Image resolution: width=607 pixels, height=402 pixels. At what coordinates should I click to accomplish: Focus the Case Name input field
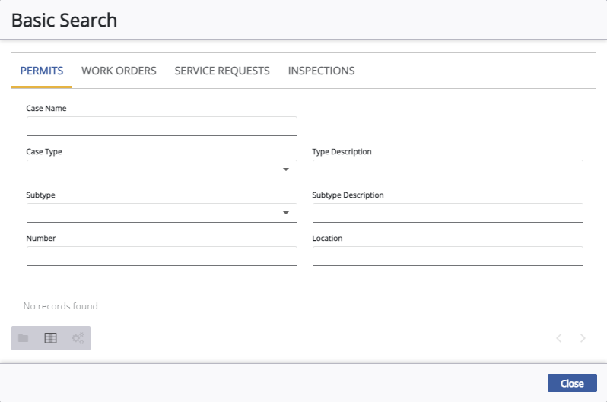162,126
